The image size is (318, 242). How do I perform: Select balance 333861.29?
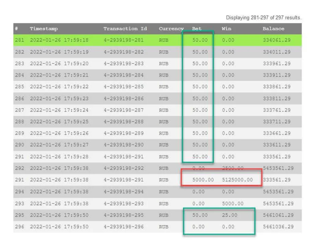[x=277, y=86]
